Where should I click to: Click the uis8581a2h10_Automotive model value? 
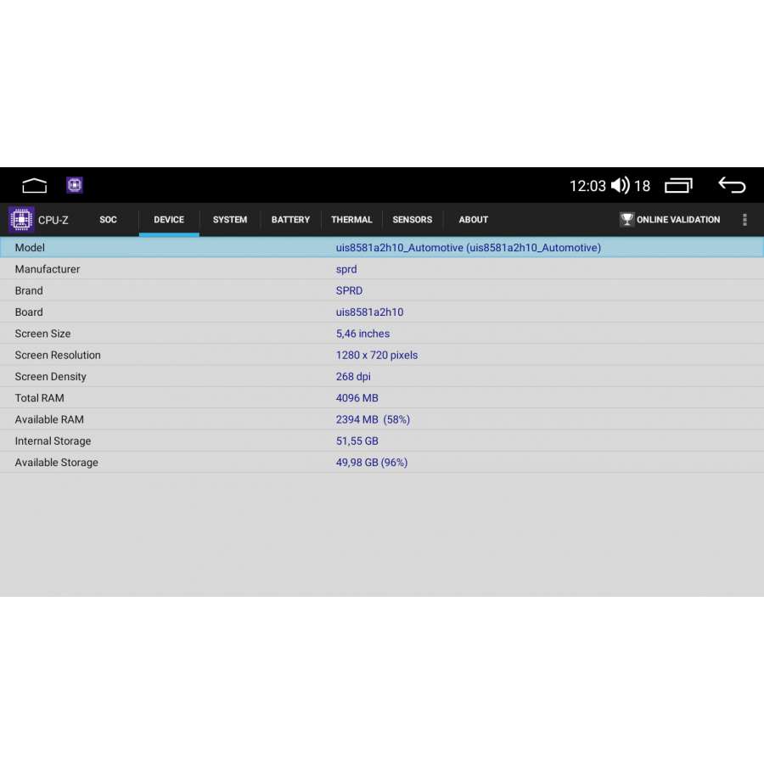(x=469, y=248)
